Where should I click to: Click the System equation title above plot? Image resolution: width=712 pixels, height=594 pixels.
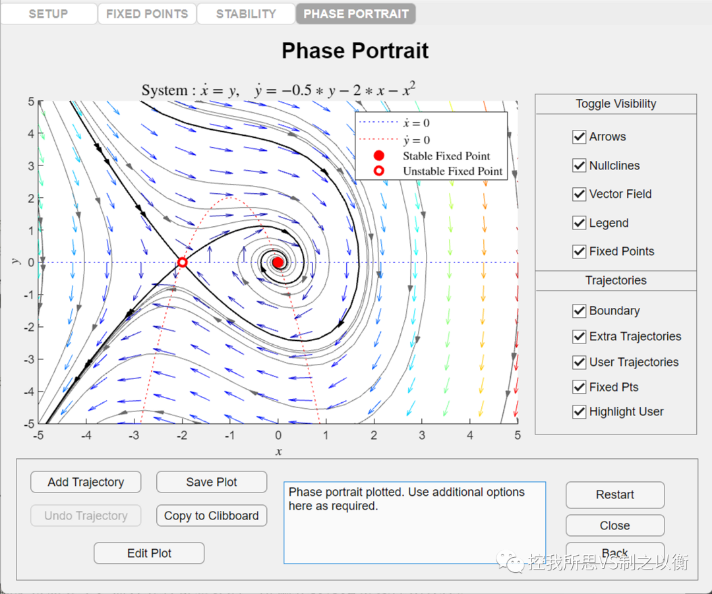point(278,90)
